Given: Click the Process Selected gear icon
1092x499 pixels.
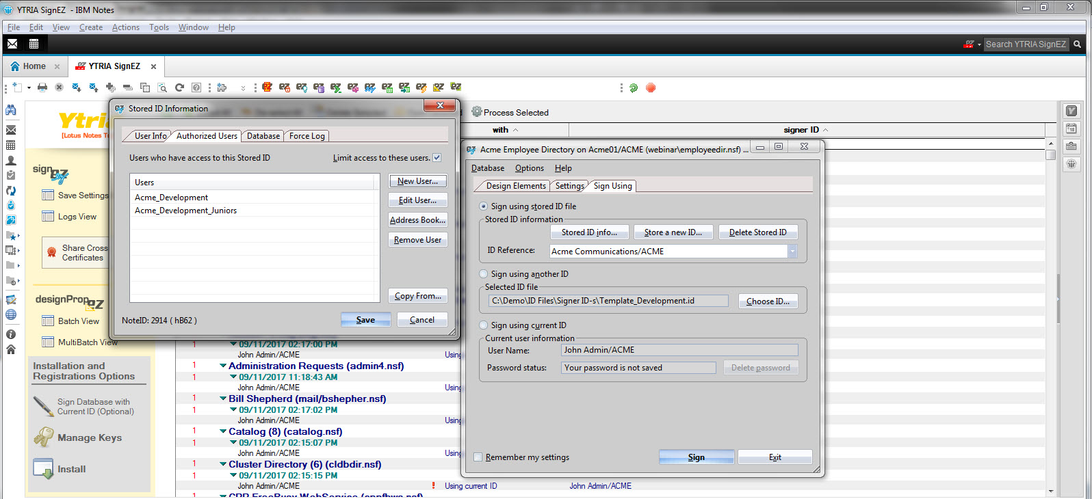Looking at the screenshot, I should [x=477, y=112].
